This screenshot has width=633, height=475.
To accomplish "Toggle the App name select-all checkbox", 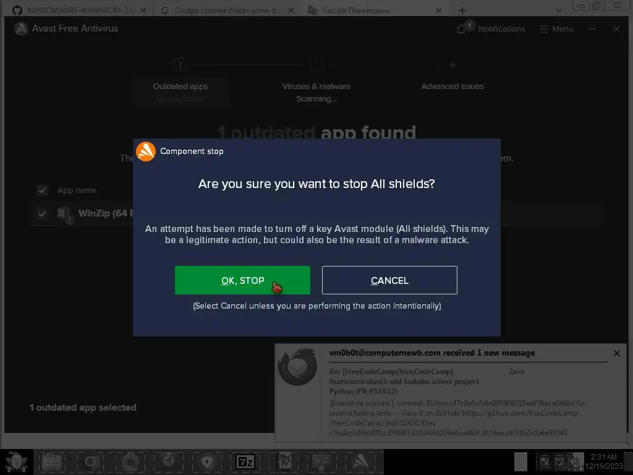I will (42, 190).
